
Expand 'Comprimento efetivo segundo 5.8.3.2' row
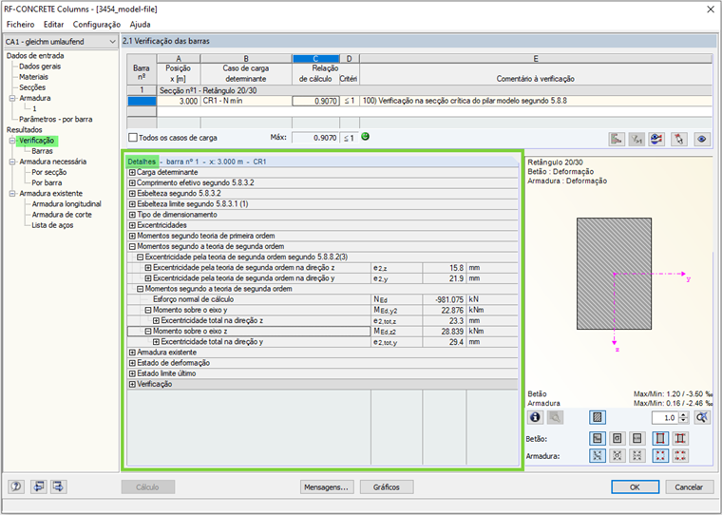point(132,182)
